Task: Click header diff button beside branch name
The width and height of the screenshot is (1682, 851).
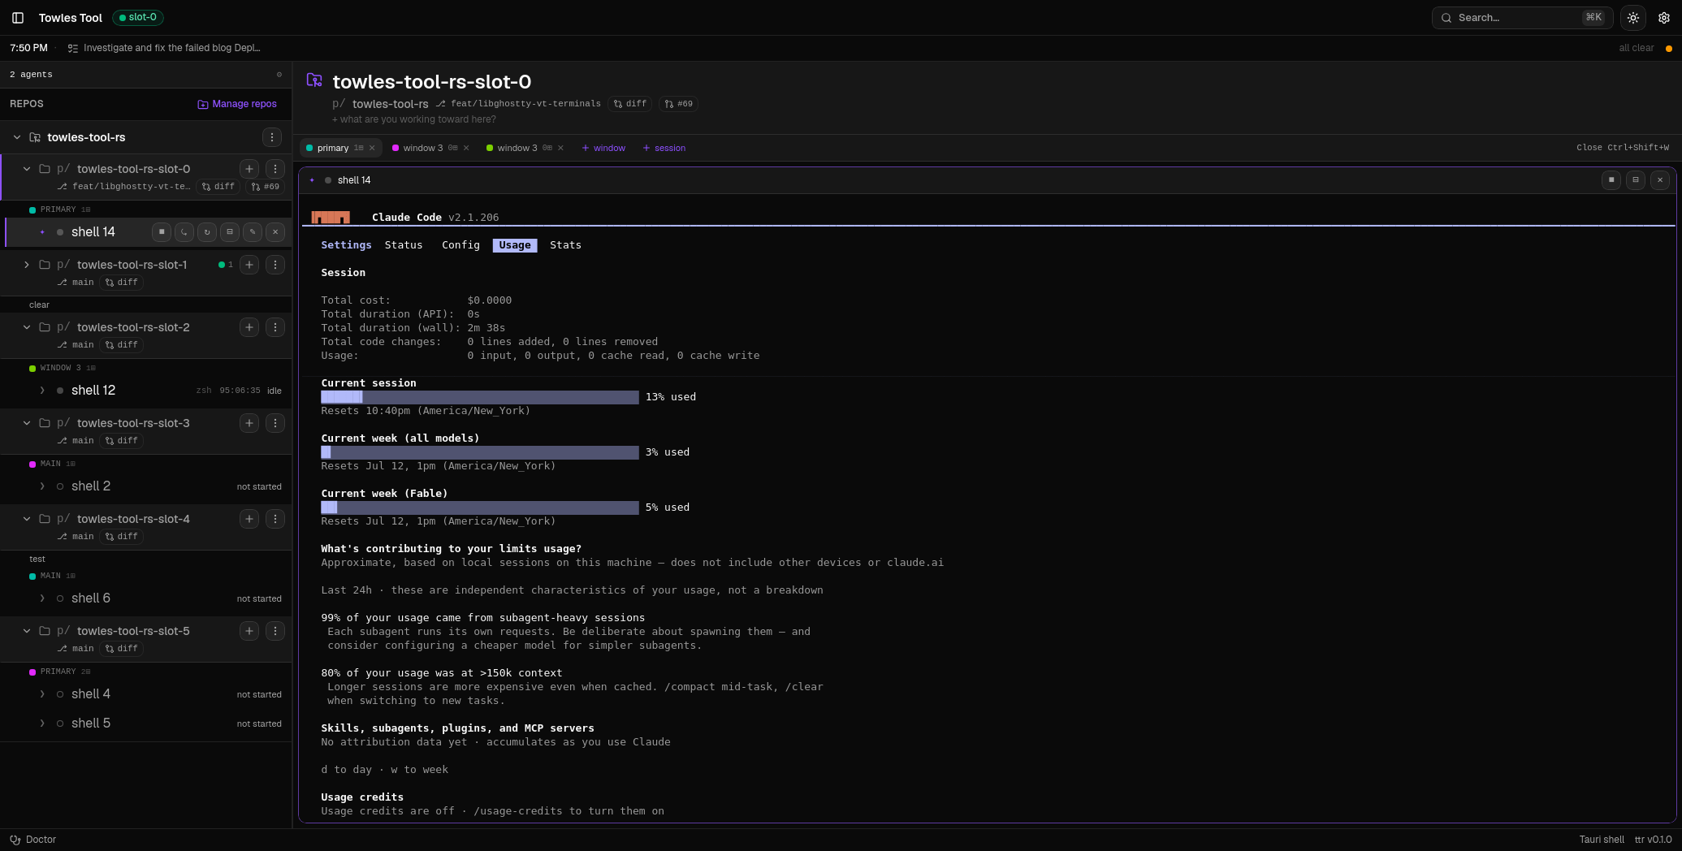Action: click(x=629, y=104)
